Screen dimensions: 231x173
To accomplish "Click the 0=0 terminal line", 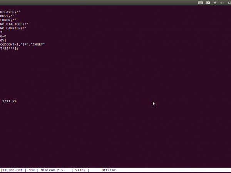I will [3, 36].
